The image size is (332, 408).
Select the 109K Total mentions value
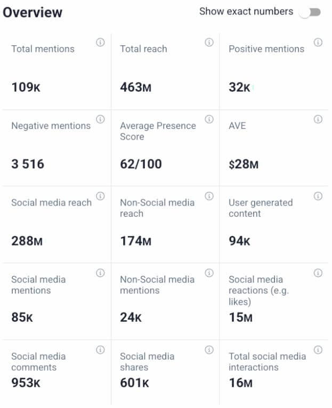(x=26, y=87)
